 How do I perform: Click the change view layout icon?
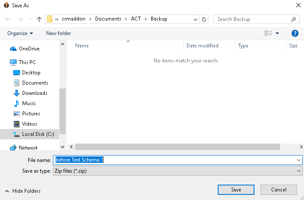coord(268,33)
